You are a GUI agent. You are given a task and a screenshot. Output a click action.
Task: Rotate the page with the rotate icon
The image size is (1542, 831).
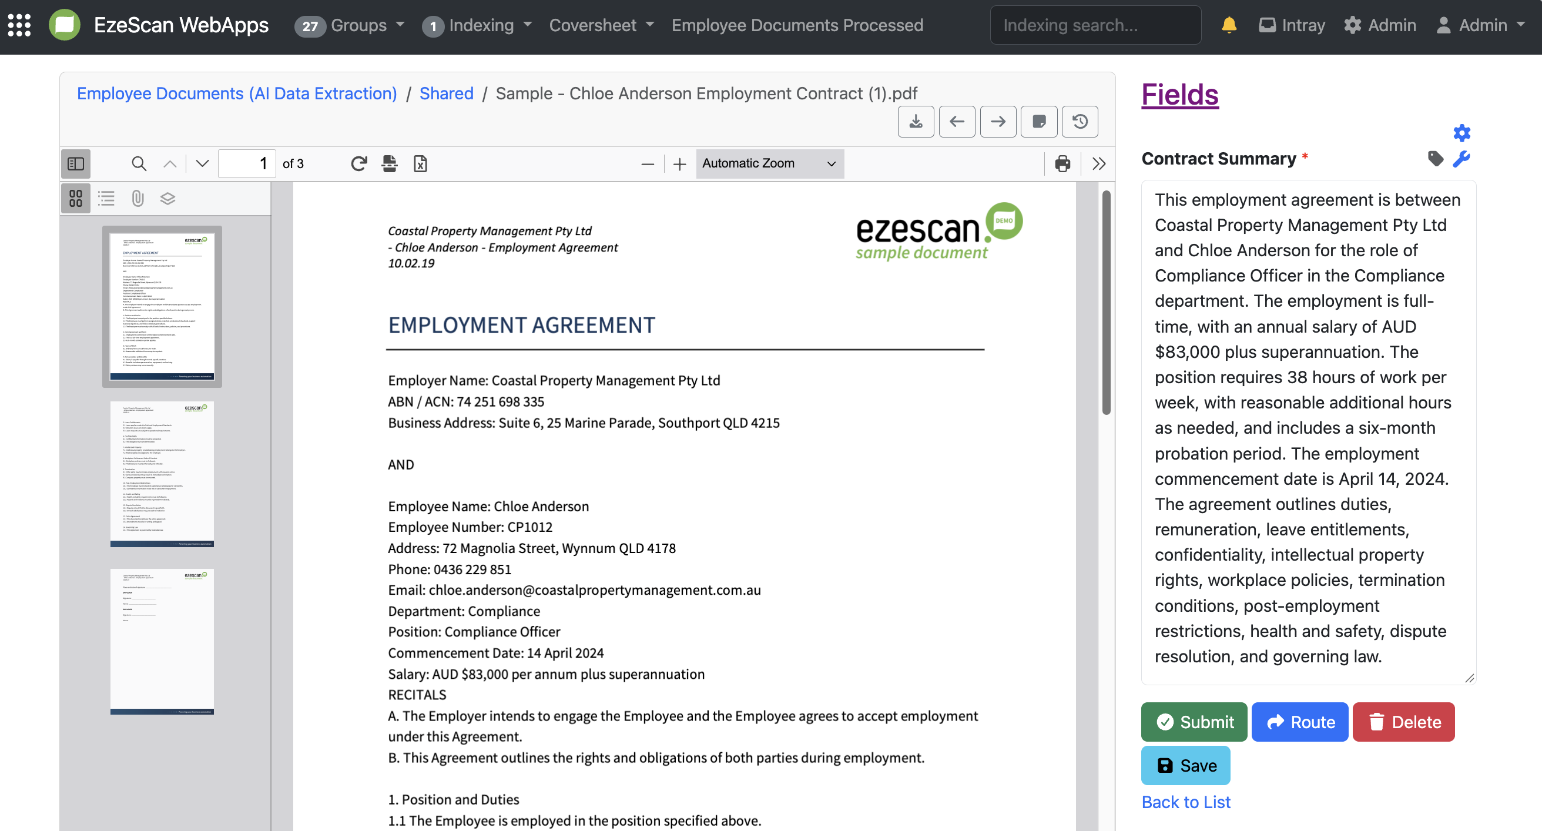click(358, 163)
